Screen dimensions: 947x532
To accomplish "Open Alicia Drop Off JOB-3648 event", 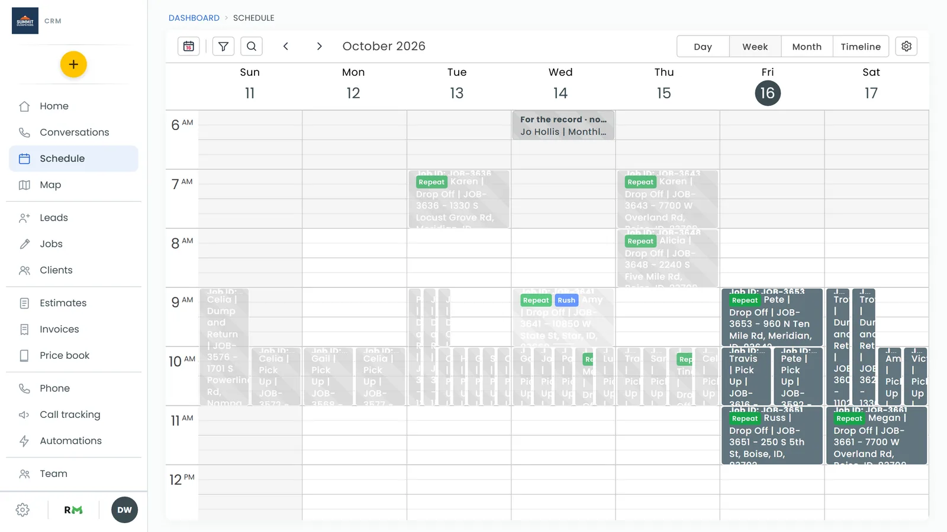I will point(668,258).
